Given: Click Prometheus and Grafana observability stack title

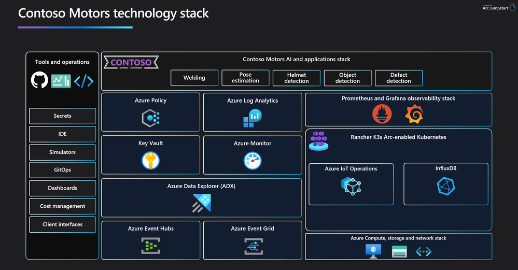Looking at the screenshot, I should click(x=398, y=98).
